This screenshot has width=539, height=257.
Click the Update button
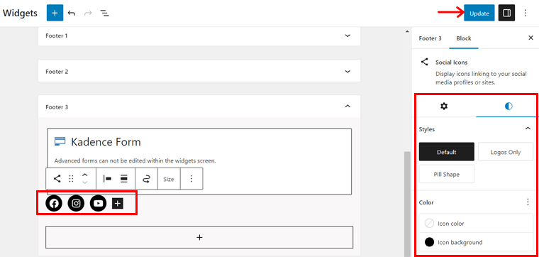coord(479,13)
